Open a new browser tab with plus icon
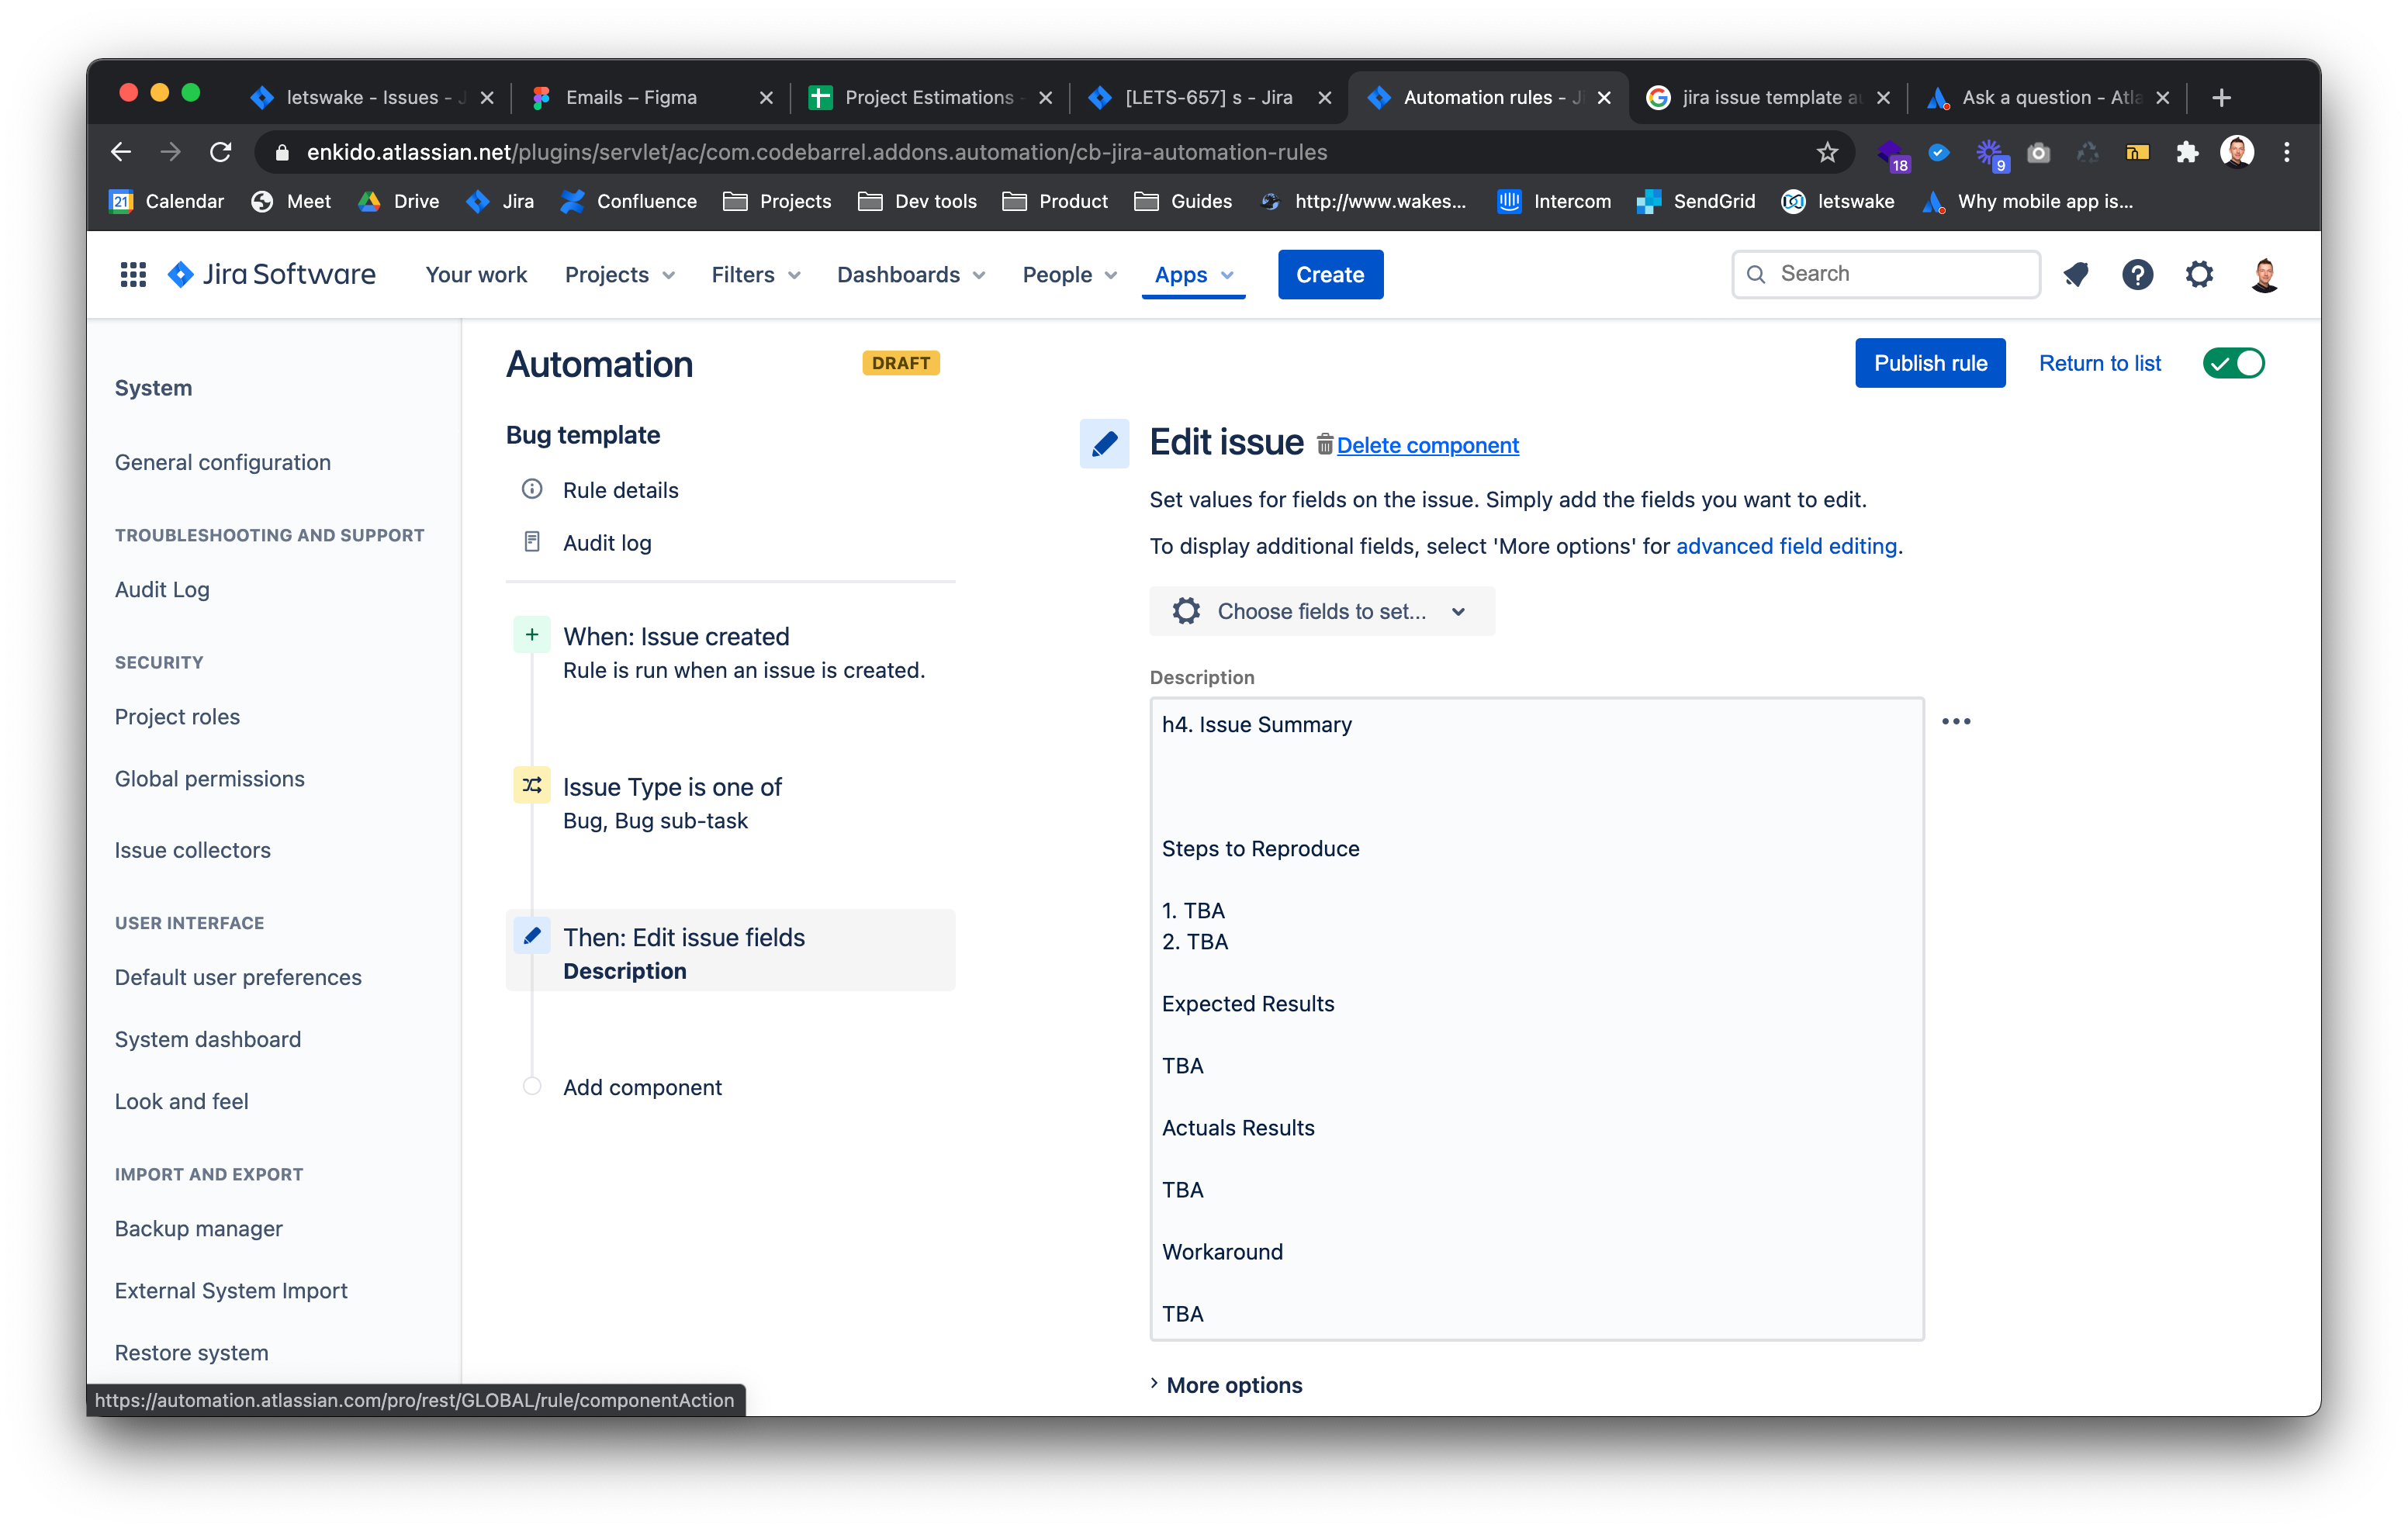 click(x=2222, y=97)
